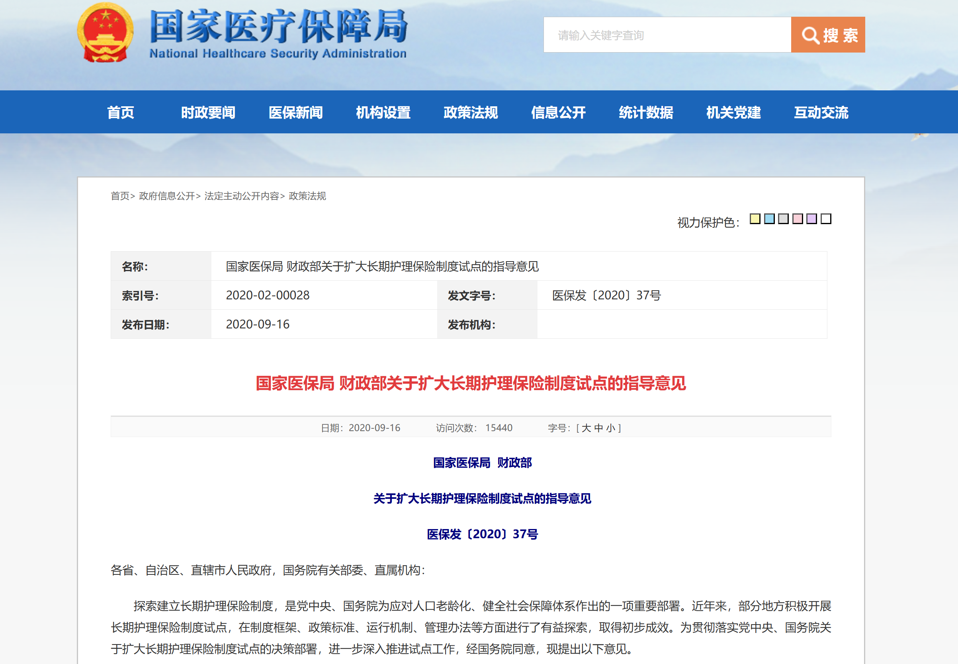
Task: Click the 名称 row title text
Action: point(383,266)
